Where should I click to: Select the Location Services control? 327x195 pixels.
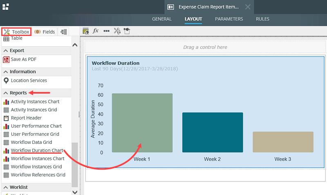[29, 81]
